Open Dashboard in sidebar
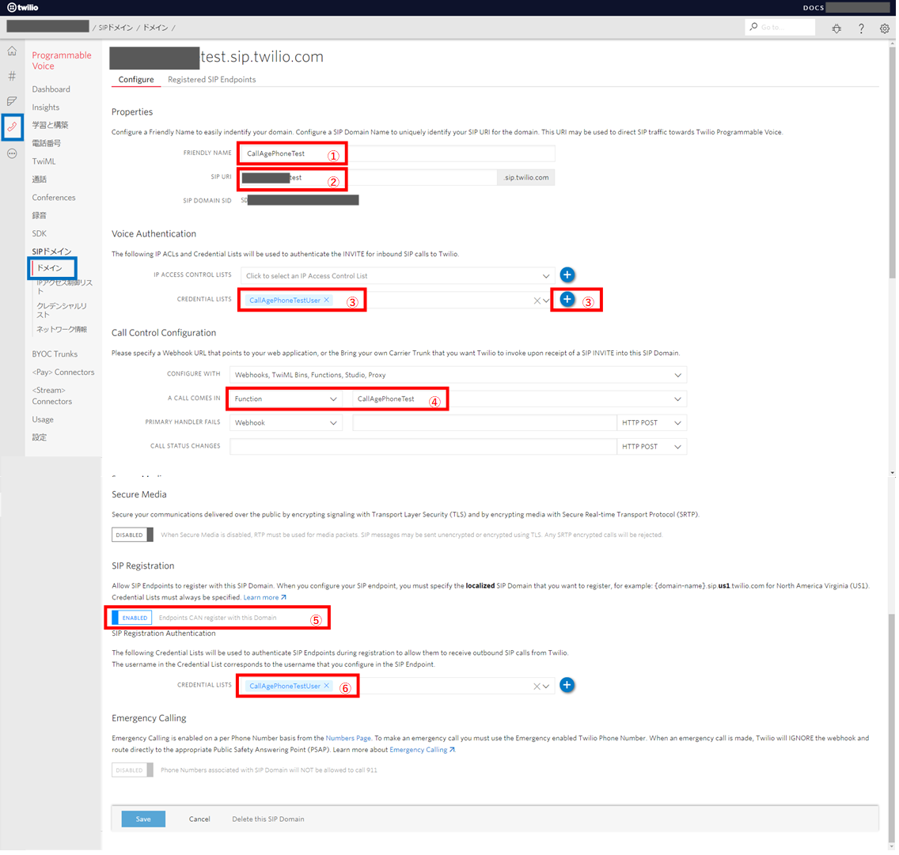The image size is (899, 855). click(x=51, y=89)
